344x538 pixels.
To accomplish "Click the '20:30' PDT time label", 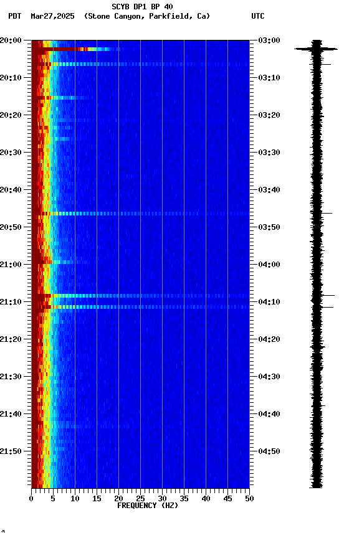I will point(11,153).
